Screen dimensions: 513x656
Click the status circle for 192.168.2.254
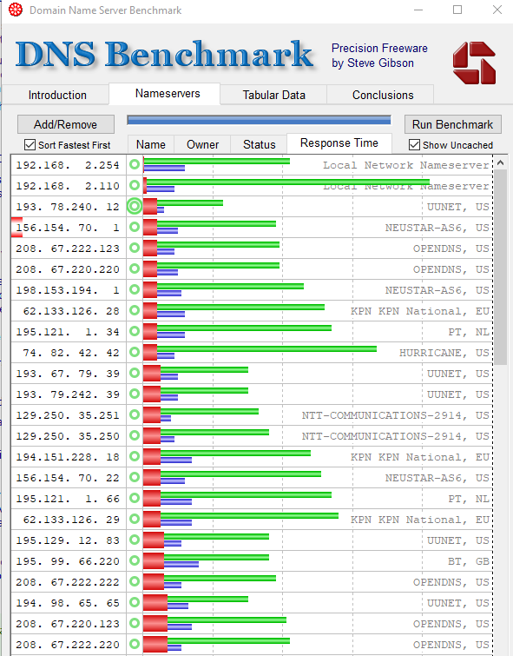tap(135, 164)
